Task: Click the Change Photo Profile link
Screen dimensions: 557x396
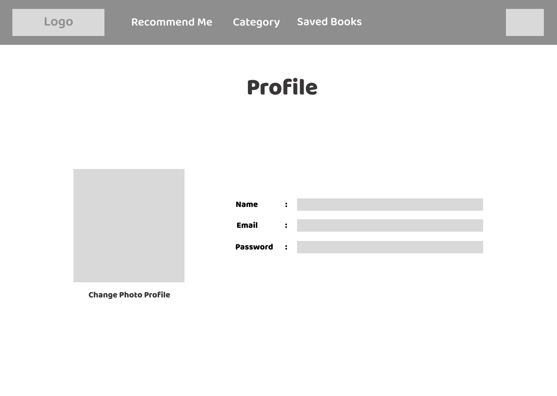Action: [129, 295]
